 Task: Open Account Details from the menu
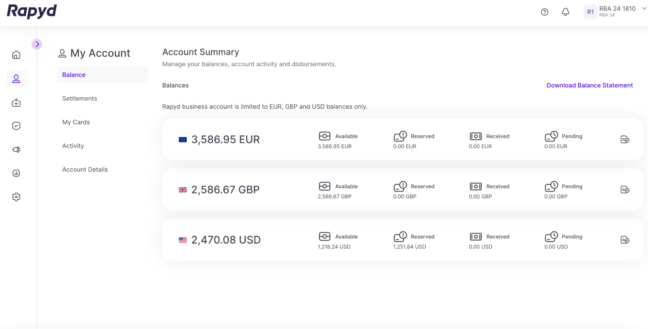click(x=85, y=170)
